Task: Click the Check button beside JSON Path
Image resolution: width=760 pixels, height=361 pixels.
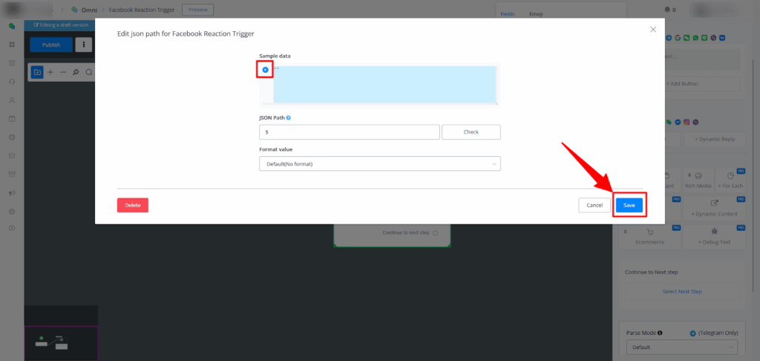Action: click(x=471, y=132)
